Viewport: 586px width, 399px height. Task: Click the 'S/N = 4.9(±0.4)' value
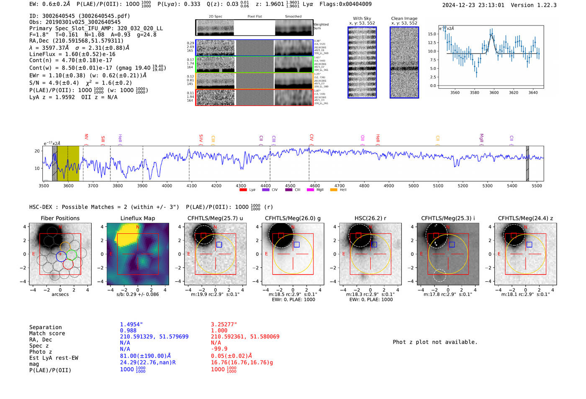point(54,83)
